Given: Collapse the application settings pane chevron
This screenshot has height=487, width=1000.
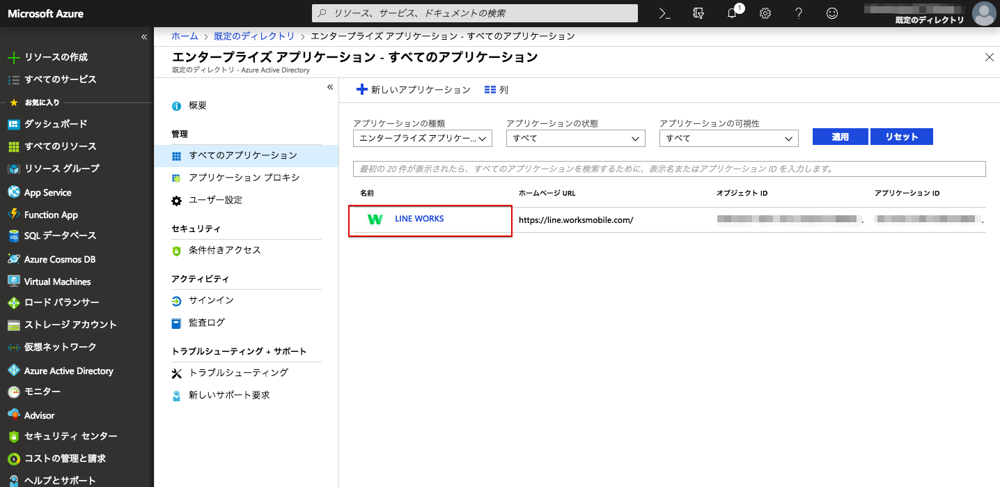Looking at the screenshot, I should point(329,86).
